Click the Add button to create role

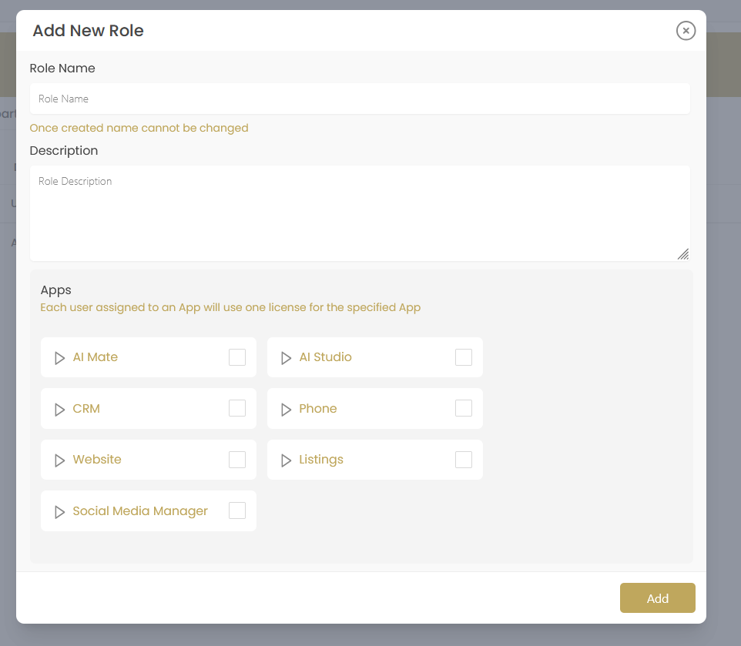click(657, 597)
